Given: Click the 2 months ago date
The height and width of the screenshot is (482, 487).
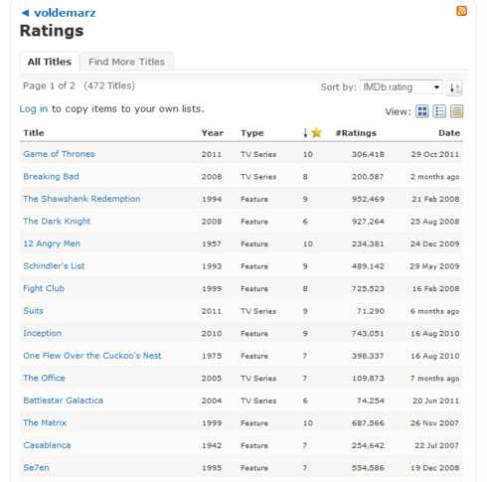Looking at the screenshot, I should tap(434, 177).
